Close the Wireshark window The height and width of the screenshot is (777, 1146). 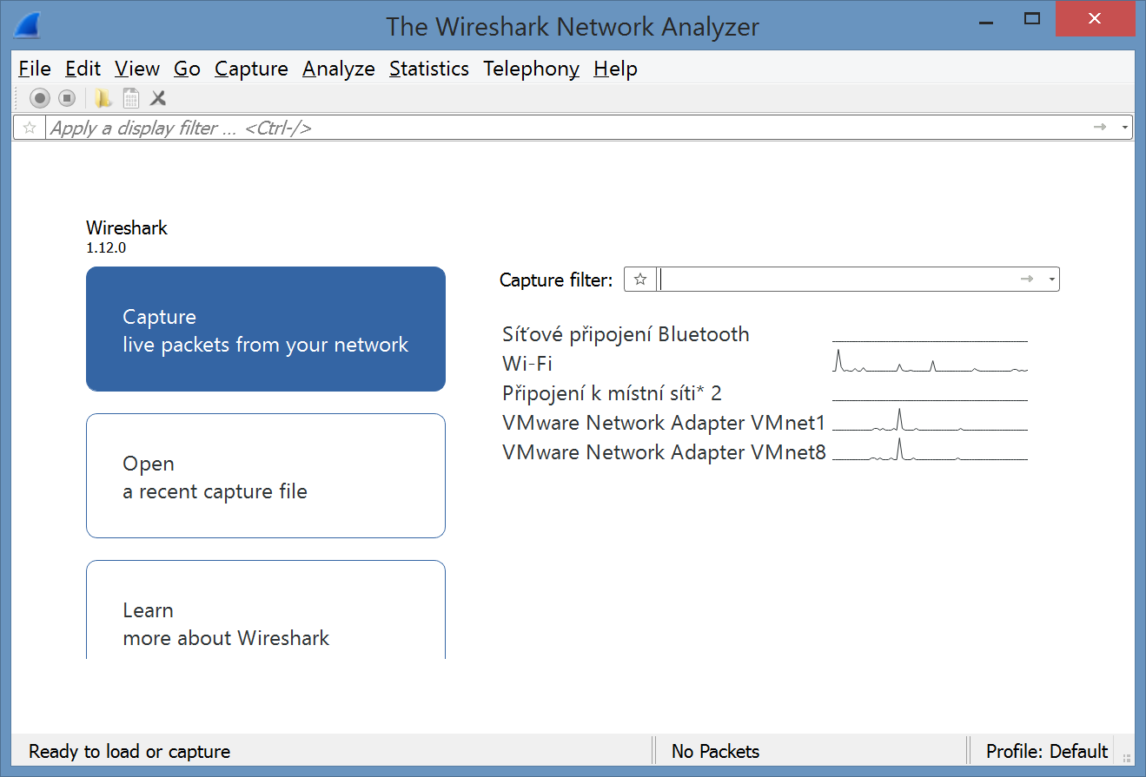[x=1096, y=19]
